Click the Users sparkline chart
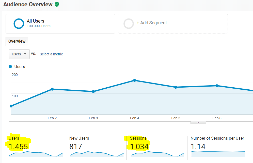The height and width of the screenshot is (163, 253). point(36,154)
